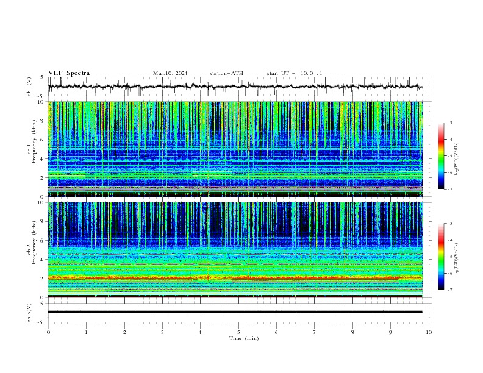The image size is (483, 373).
Task: Select the "ch.1 Frequency (kHz)" axis label
Action: [32, 141]
